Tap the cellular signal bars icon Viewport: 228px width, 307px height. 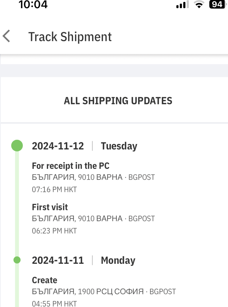click(182, 5)
